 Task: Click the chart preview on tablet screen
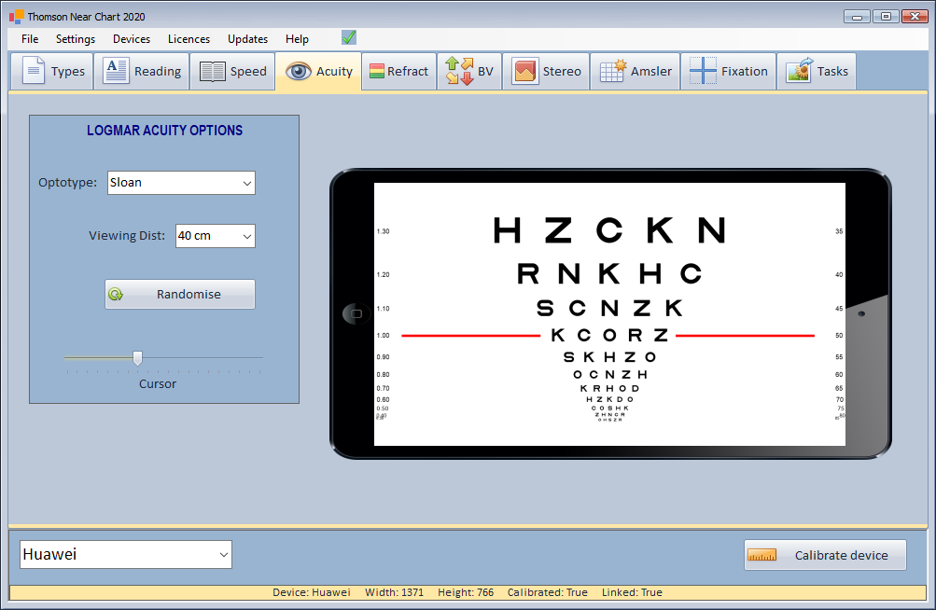point(609,313)
